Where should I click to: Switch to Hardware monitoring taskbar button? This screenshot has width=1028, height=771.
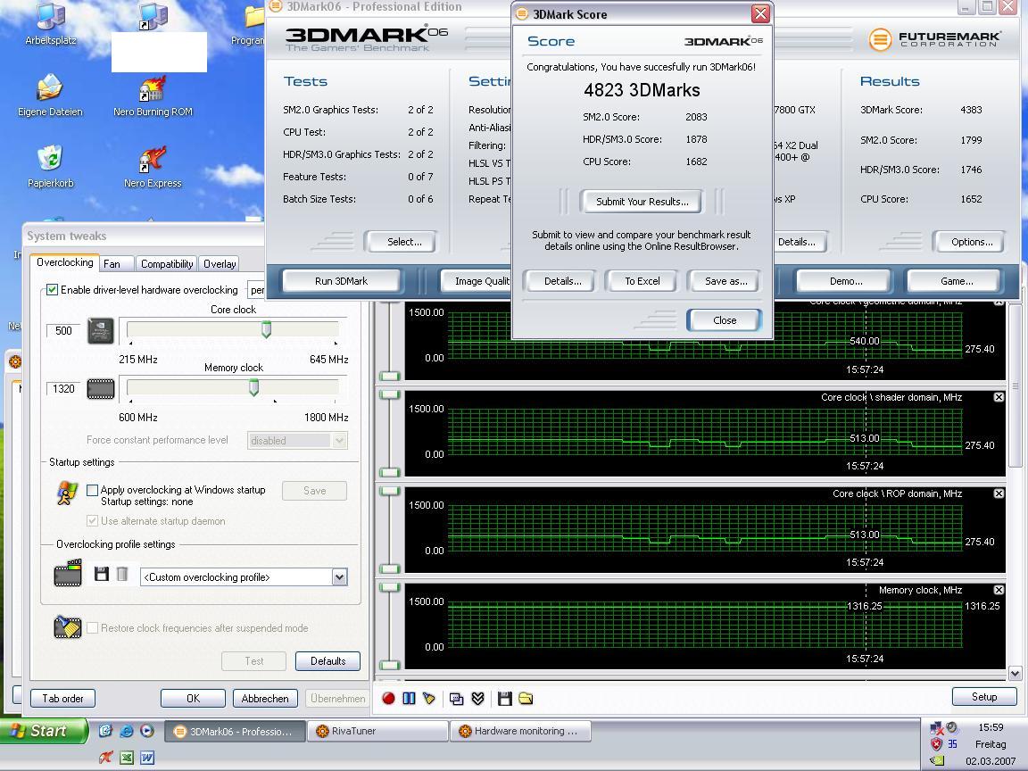(520, 731)
